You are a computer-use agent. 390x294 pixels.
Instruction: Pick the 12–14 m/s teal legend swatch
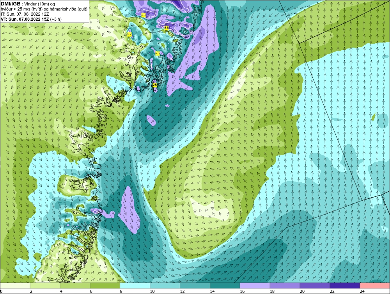pyautogui.click(x=195, y=285)
